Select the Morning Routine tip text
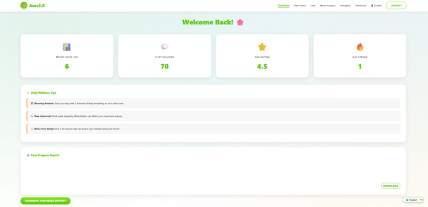This screenshot has height=207, width=428. pyautogui.click(x=79, y=103)
